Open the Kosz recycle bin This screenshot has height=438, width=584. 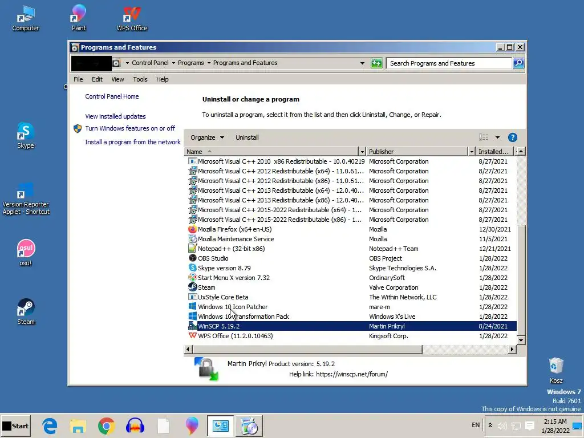(556, 370)
